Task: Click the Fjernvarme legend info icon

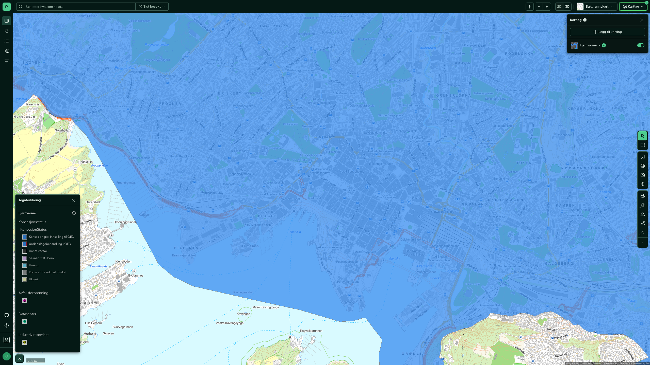Action: [74, 213]
